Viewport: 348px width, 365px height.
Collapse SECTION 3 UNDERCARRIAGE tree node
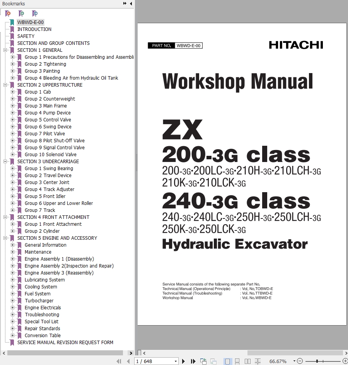[5, 162]
